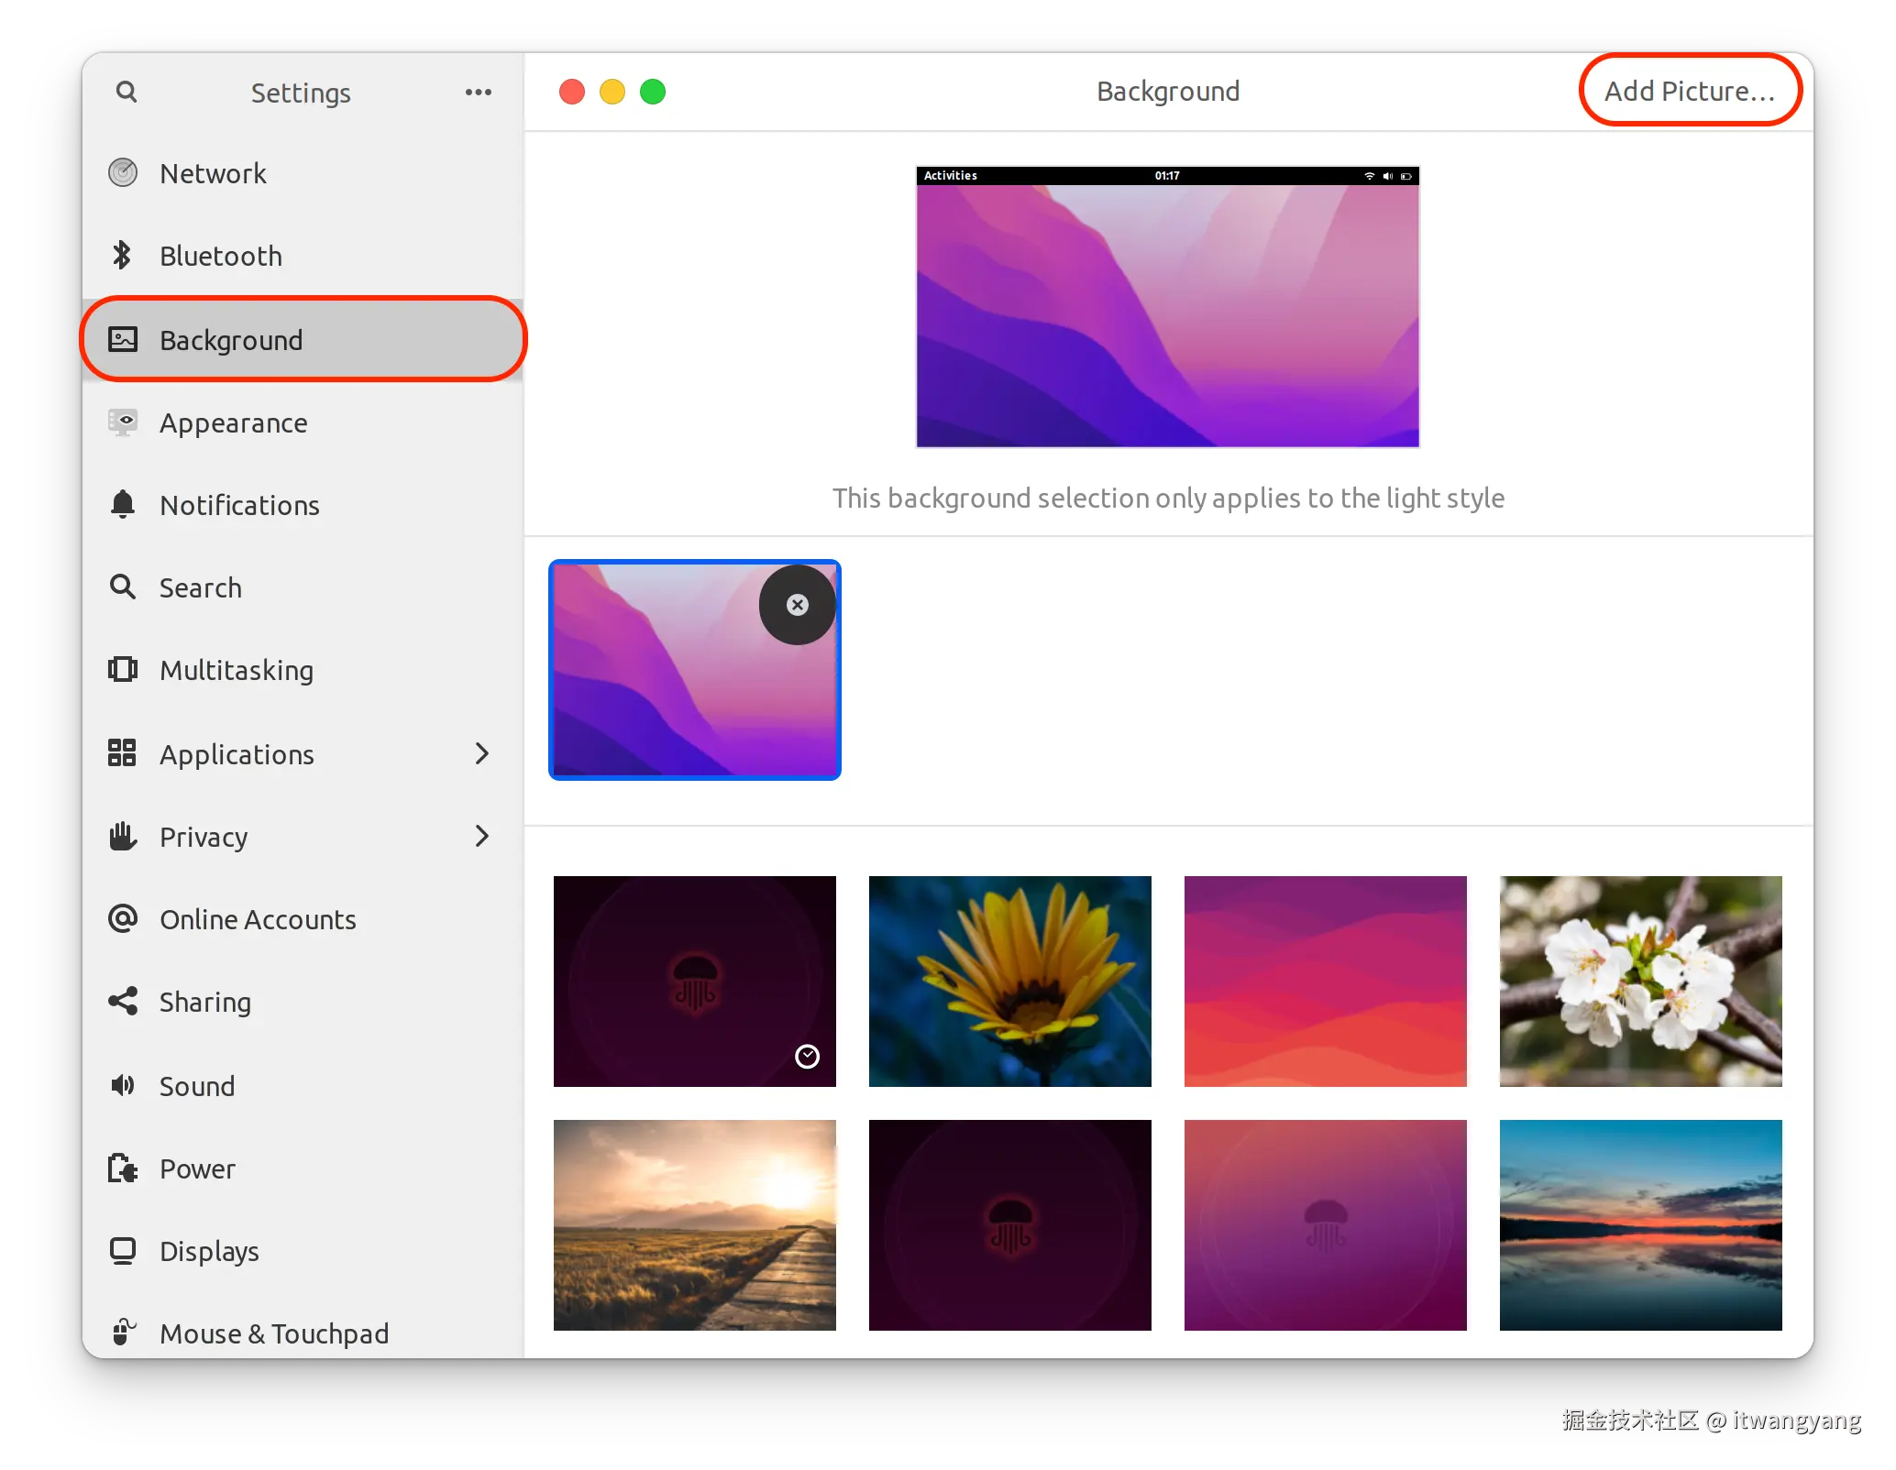The width and height of the screenshot is (1896, 1470).
Task: Select the Displays settings entry
Action: coord(209,1251)
